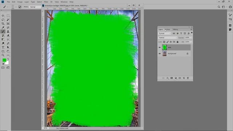Open the brush size preset dropdown
233x131 pixels.
coord(16,7)
